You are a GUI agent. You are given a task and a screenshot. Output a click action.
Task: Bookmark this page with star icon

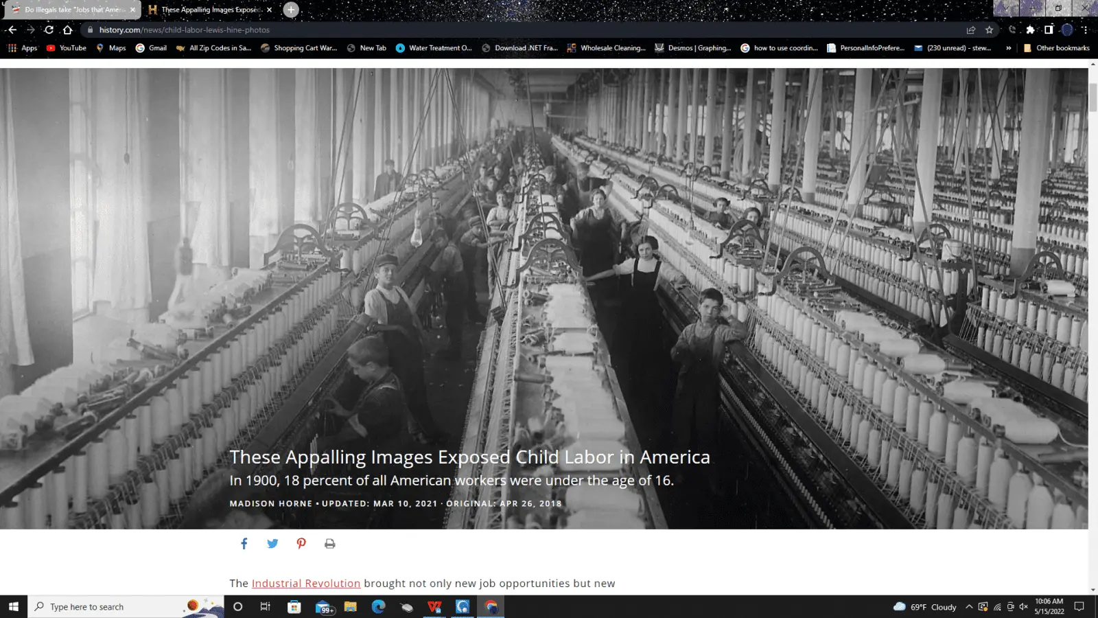pyautogui.click(x=989, y=30)
